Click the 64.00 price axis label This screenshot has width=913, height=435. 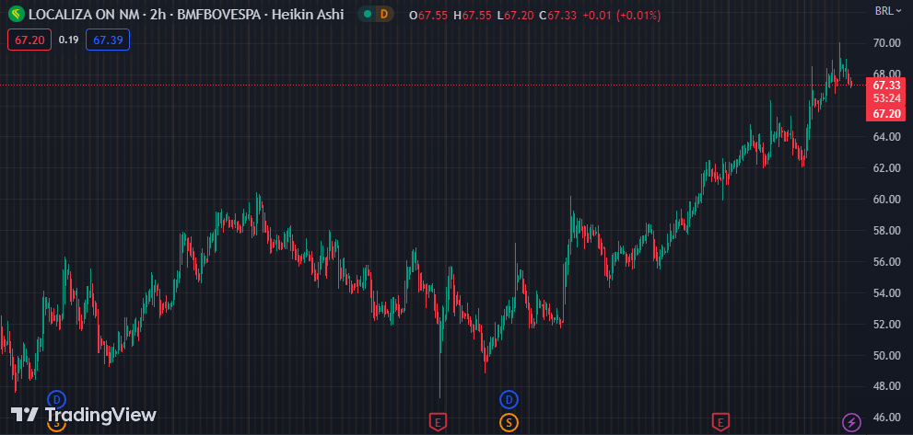tap(887, 137)
